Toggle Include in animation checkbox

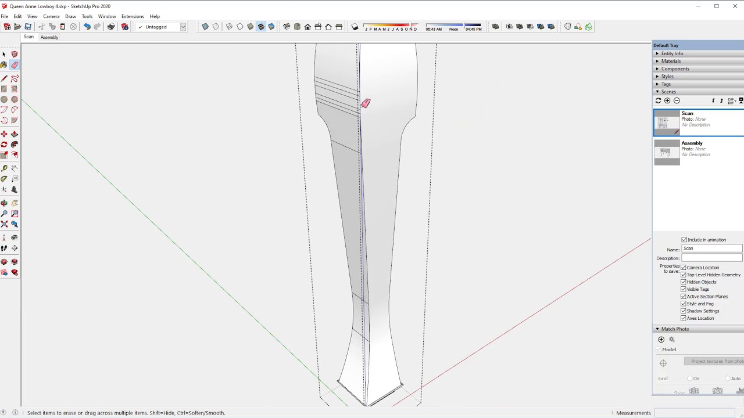tap(684, 240)
